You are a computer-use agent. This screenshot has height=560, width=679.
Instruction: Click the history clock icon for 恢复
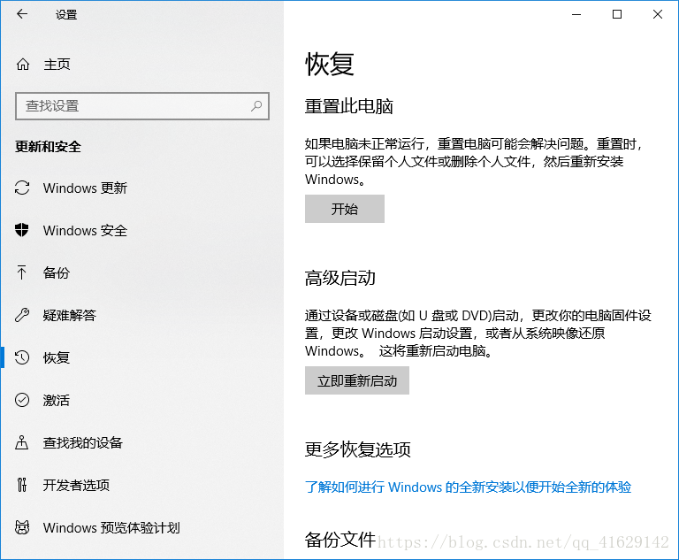(x=22, y=357)
